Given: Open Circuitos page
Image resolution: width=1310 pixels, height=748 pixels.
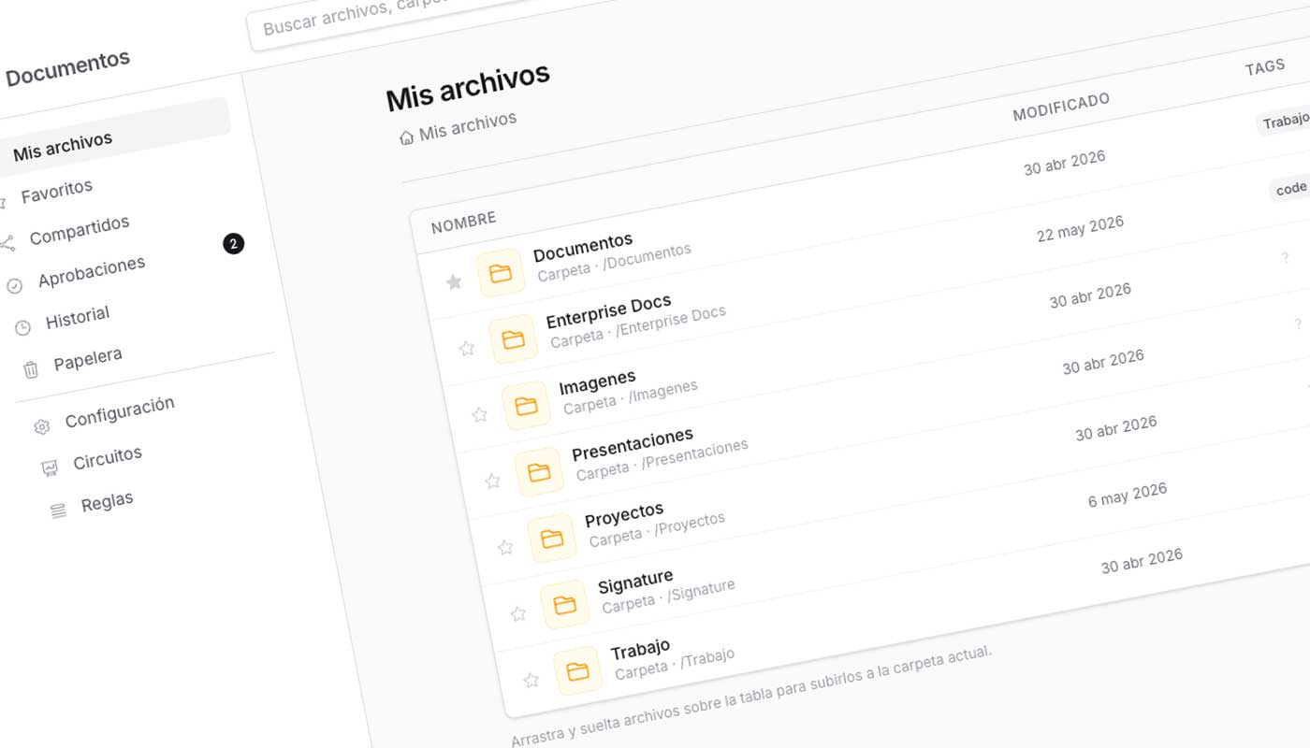Looking at the screenshot, I should 108,459.
